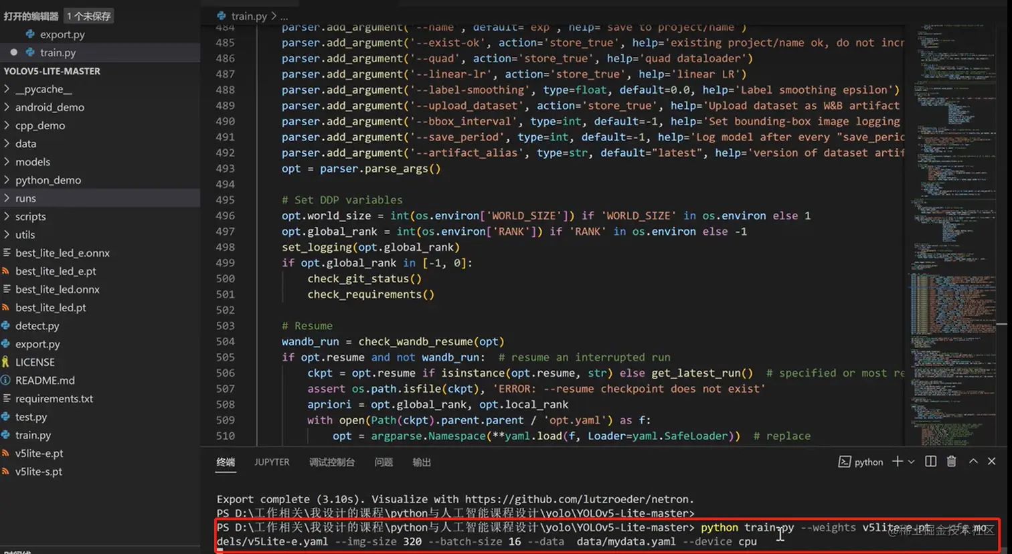Open the 问题 panel tab

tap(384, 462)
